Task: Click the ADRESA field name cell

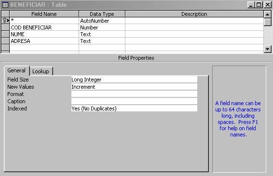Action: tap(44, 41)
